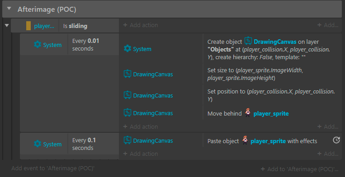
Task: Click the DrawingCanvas icon in the Set size action
Action: pos(128,74)
